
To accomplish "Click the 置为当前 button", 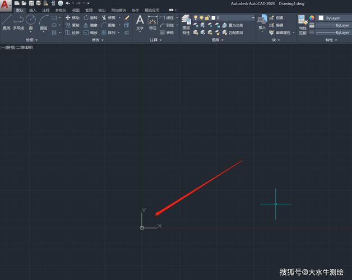I will (x=235, y=25).
